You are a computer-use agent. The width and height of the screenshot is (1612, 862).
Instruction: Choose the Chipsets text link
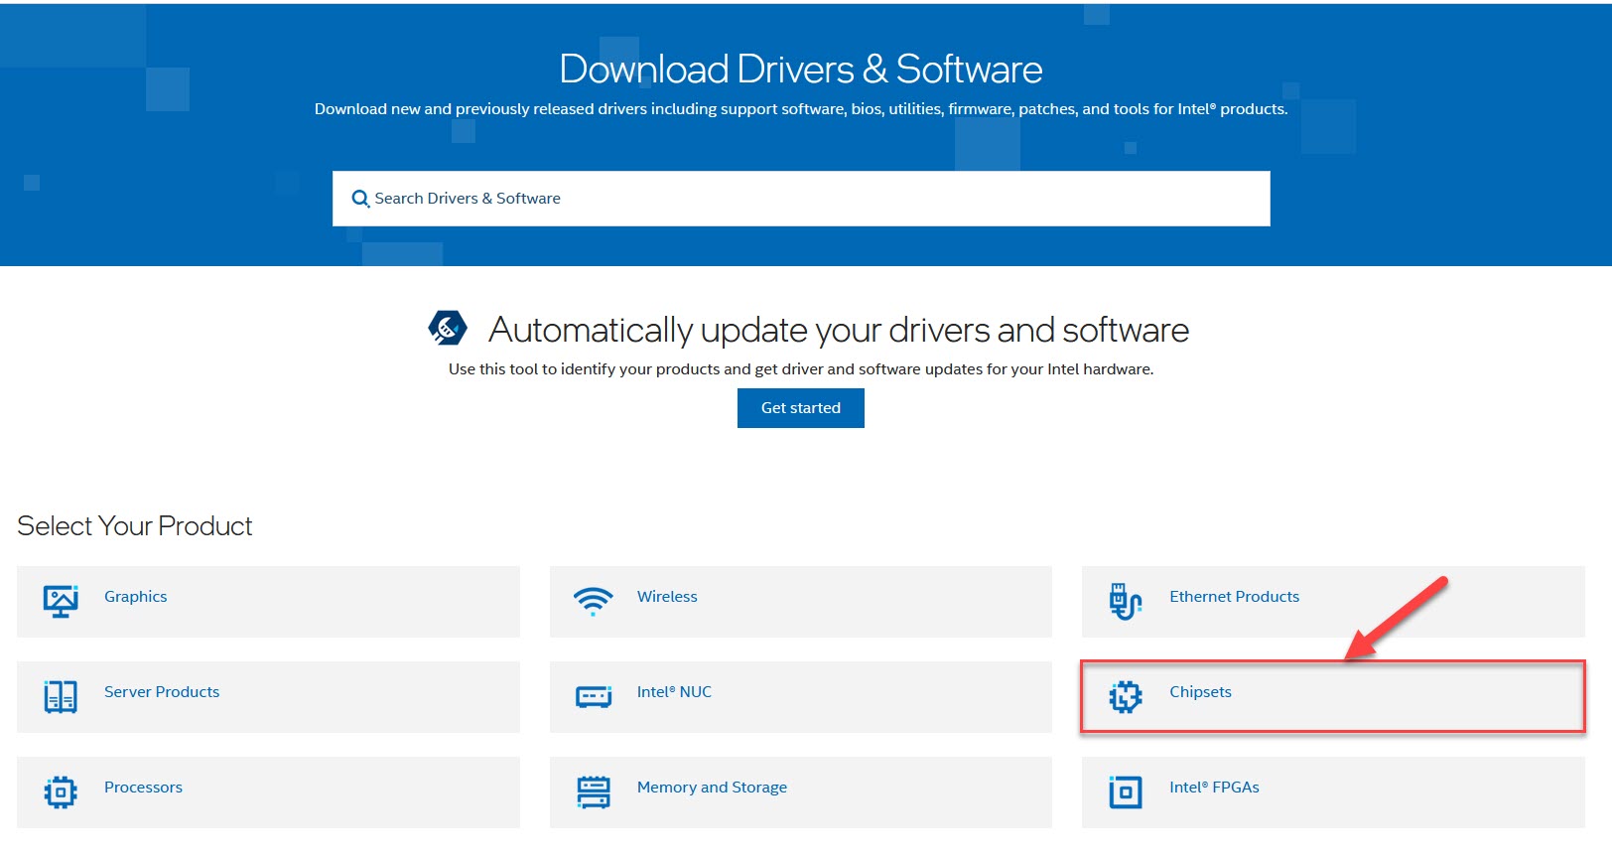(x=1200, y=692)
